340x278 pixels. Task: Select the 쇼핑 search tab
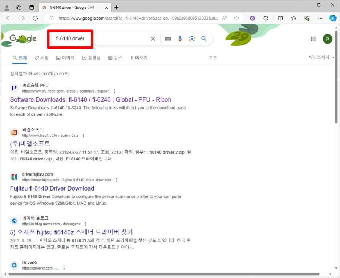coord(41,58)
